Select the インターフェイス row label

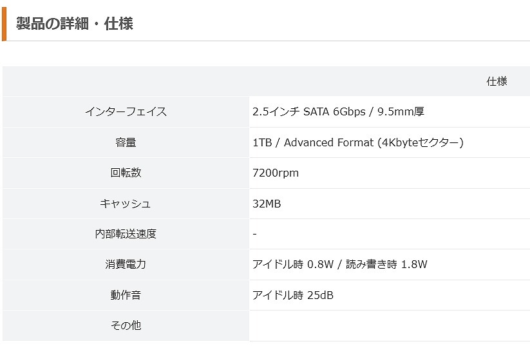(x=126, y=112)
